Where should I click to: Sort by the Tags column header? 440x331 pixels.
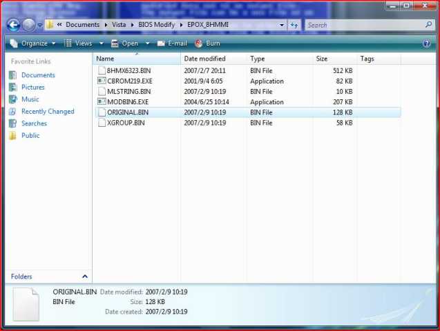(379, 59)
